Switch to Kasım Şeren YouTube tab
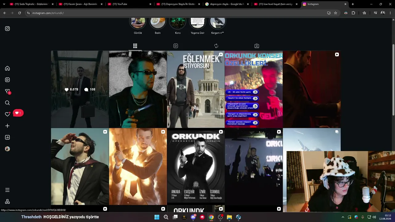This screenshot has height=222, width=395. [x=80, y=4]
